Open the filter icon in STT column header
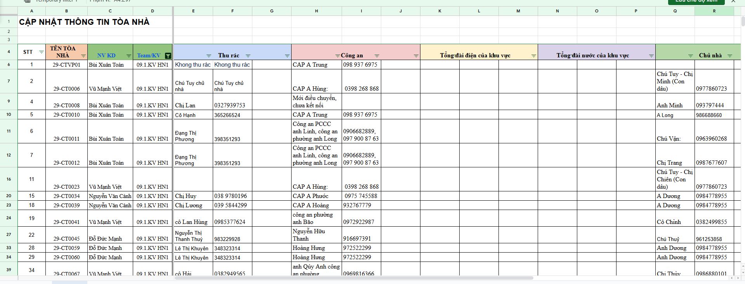The width and height of the screenshot is (745, 284). tap(41, 52)
